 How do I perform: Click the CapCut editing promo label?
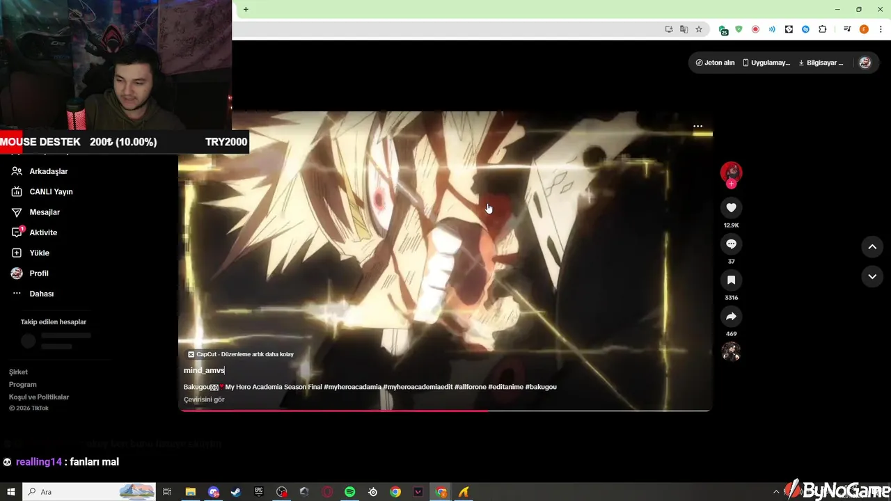pos(241,354)
